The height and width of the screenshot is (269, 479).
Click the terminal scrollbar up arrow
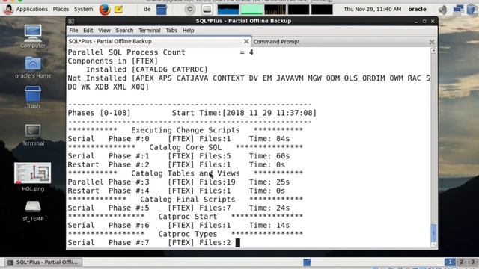pyautogui.click(x=433, y=51)
